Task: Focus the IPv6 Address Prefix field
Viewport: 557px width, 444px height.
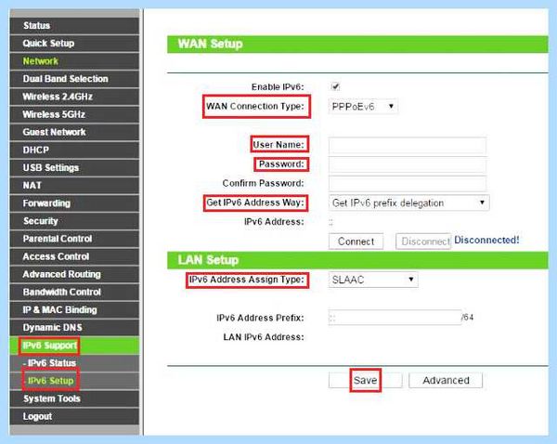Action: 395,318
